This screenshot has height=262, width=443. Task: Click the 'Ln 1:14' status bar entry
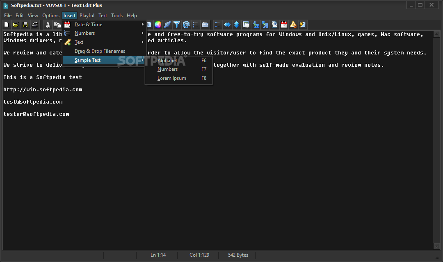point(158,255)
